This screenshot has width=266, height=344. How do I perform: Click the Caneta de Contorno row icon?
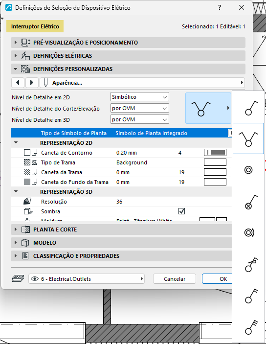click(31, 153)
